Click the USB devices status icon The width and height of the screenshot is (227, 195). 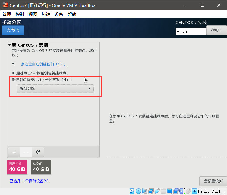(157, 191)
